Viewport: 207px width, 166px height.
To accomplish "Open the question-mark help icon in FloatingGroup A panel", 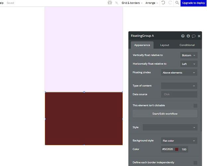I will (183, 36).
